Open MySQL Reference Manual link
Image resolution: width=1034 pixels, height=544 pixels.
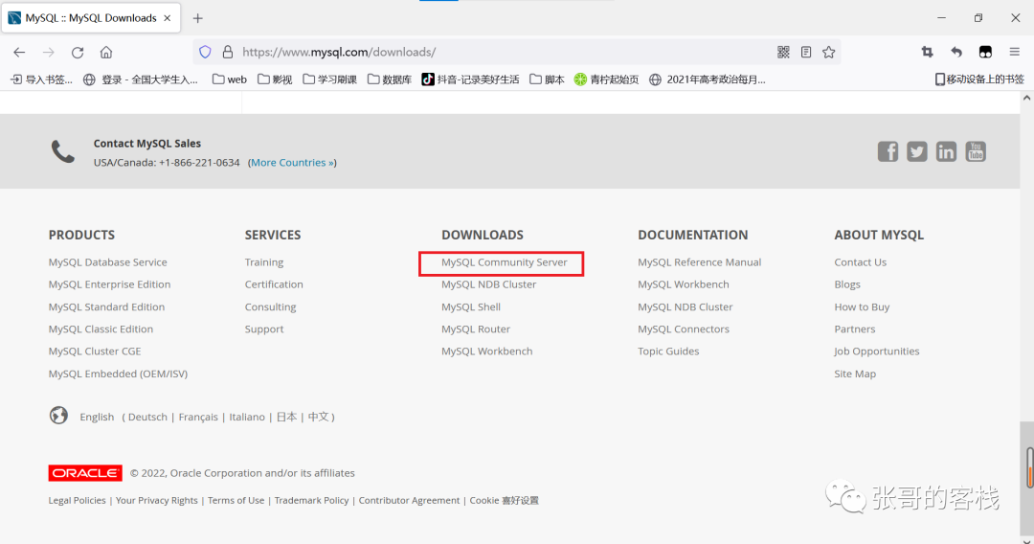click(x=699, y=261)
